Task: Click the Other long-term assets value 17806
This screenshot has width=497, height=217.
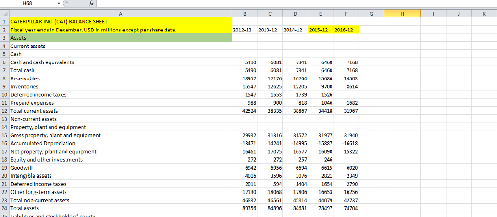Action: coord(301,192)
